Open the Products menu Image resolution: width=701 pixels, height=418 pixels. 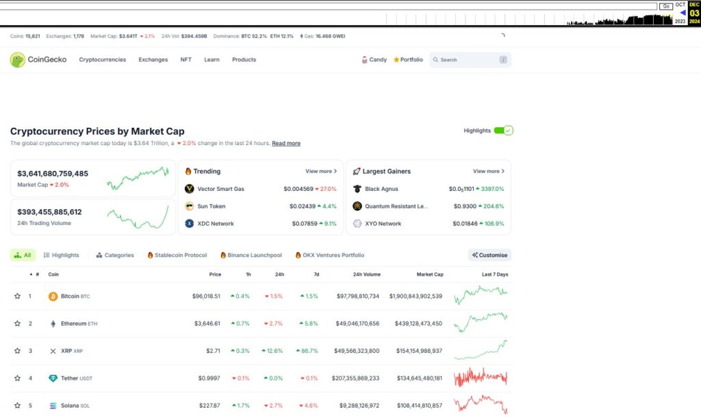click(x=244, y=60)
